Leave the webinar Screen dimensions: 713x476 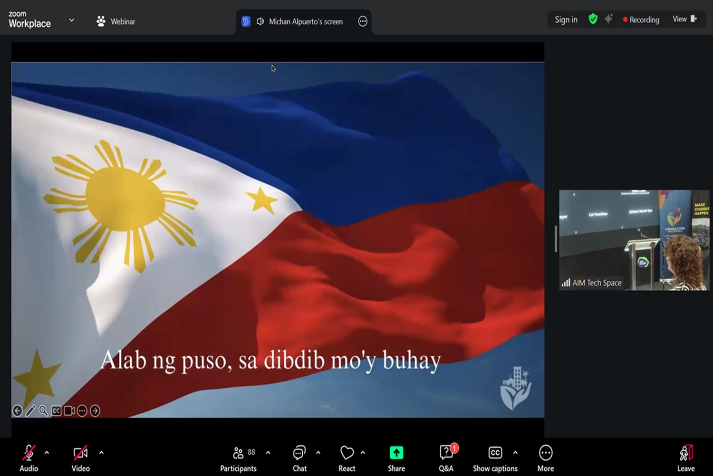point(685,459)
